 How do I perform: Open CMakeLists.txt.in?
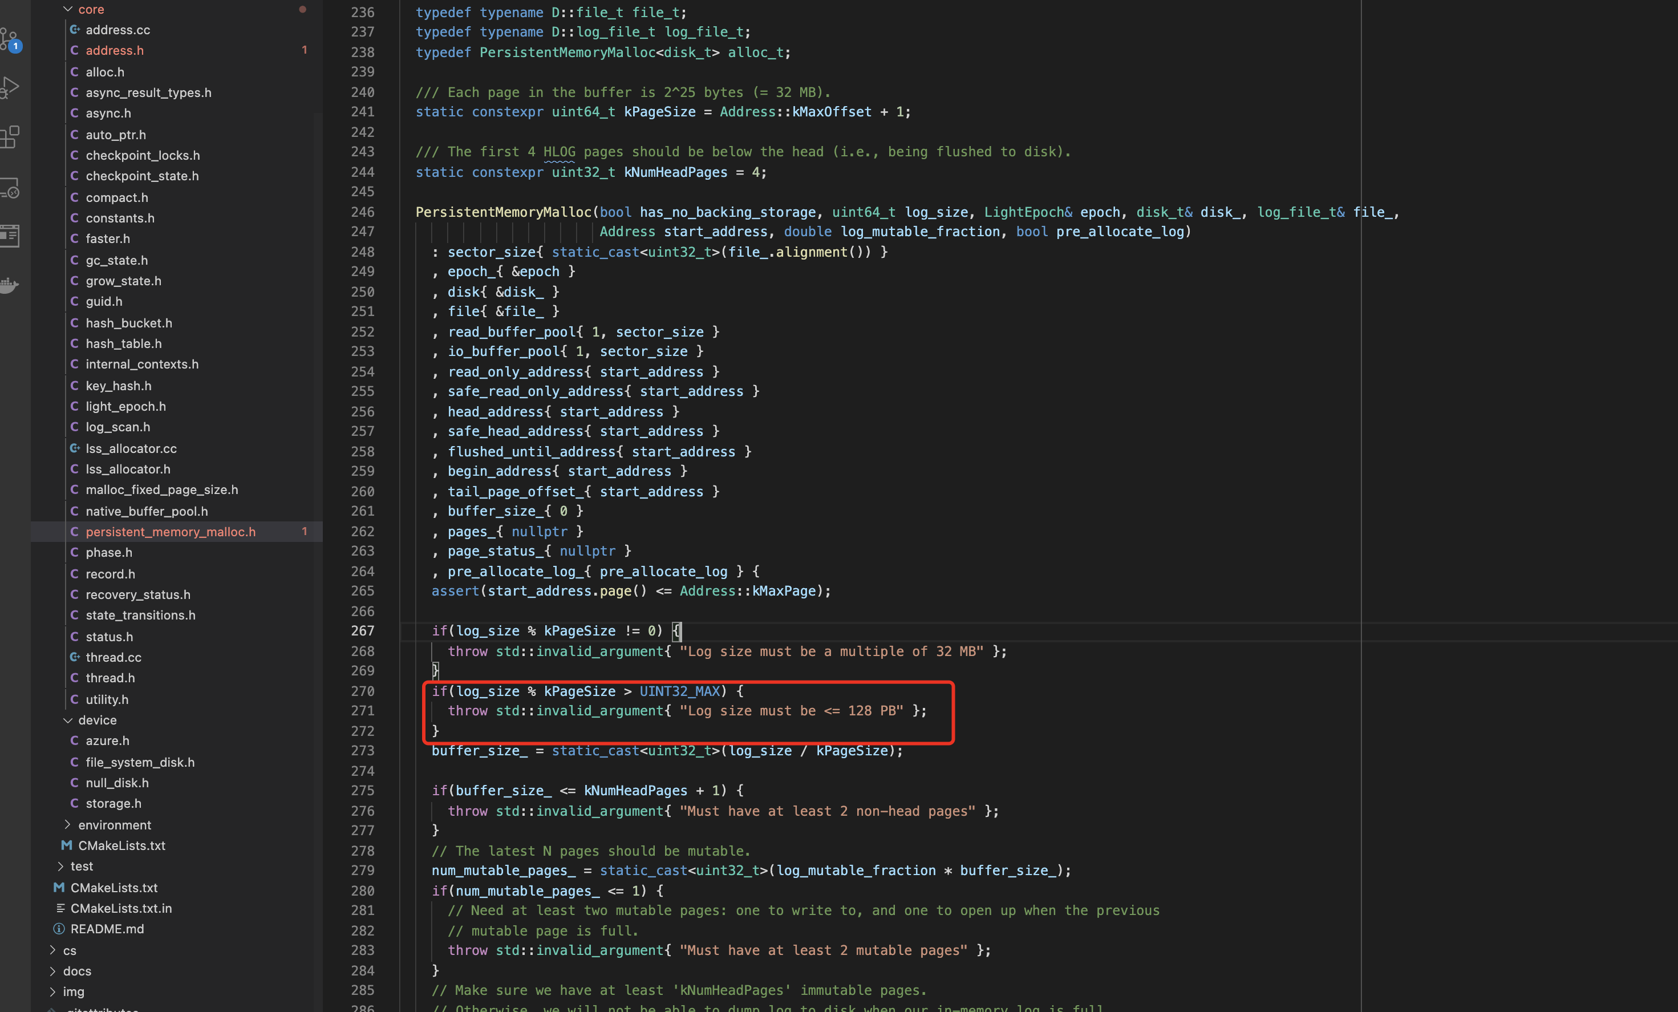click(x=121, y=909)
